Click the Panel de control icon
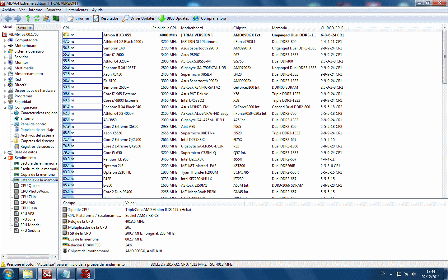The image size is (448, 280). point(16,124)
